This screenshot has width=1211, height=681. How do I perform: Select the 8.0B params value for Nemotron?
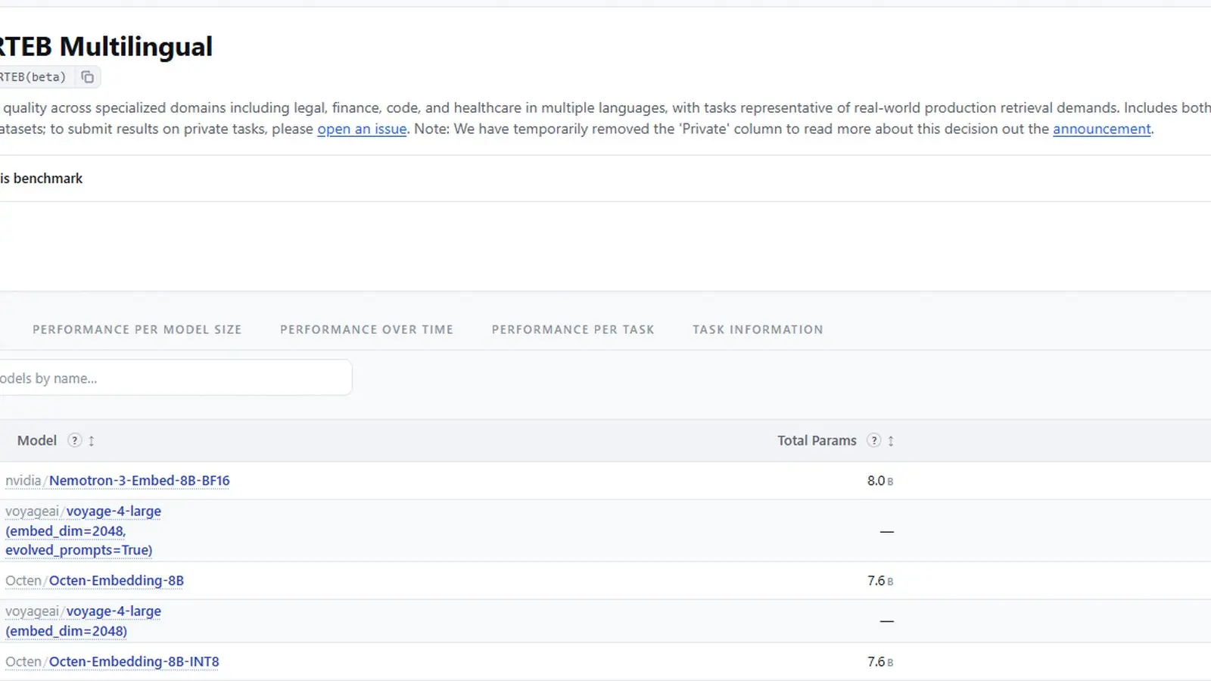880,481
